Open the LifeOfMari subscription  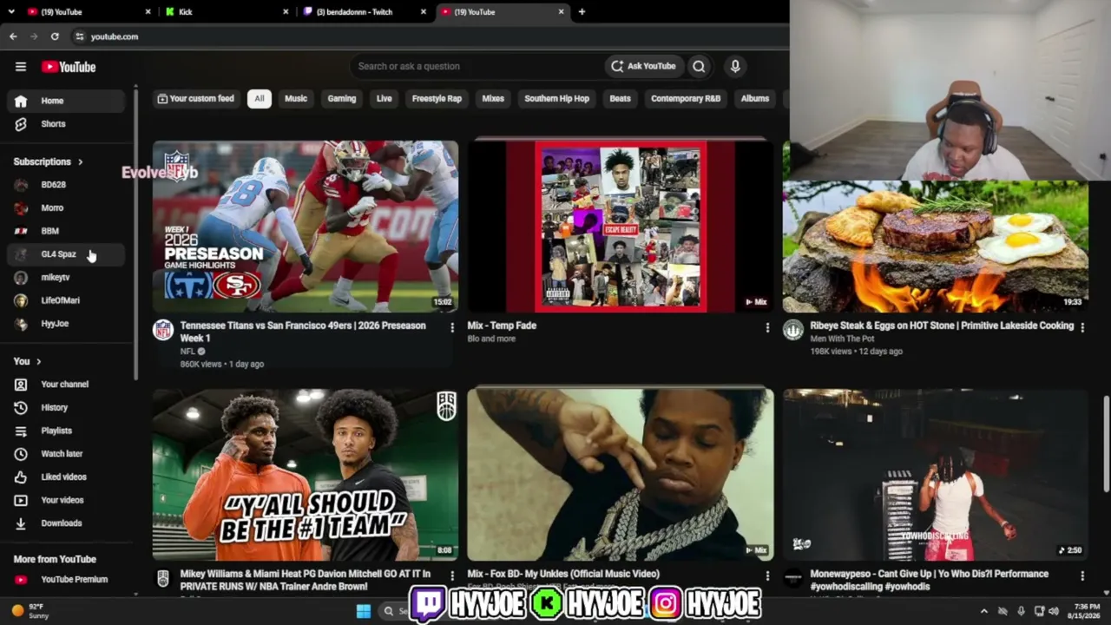(x=66, y=300)
